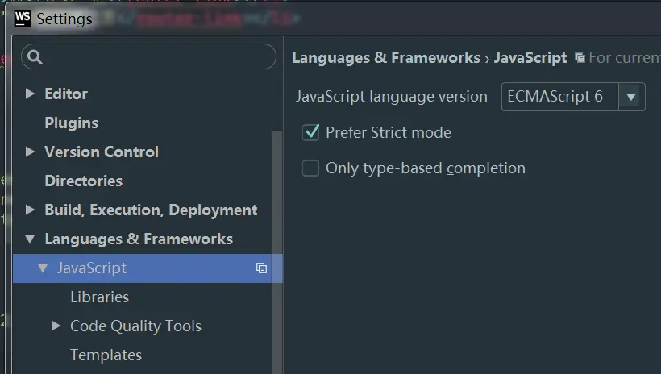Screen dimensions: 661x374
Task: Click the search magnifier icon
Action: click(x=35, y=57)
